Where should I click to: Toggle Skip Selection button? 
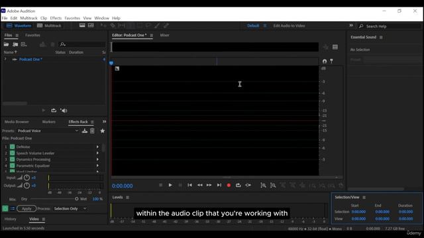248,185
